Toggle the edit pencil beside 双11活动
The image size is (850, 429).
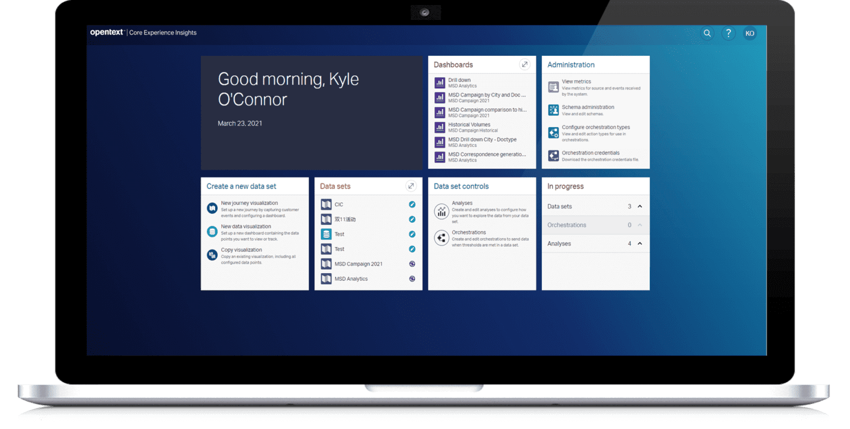[411, 219]
